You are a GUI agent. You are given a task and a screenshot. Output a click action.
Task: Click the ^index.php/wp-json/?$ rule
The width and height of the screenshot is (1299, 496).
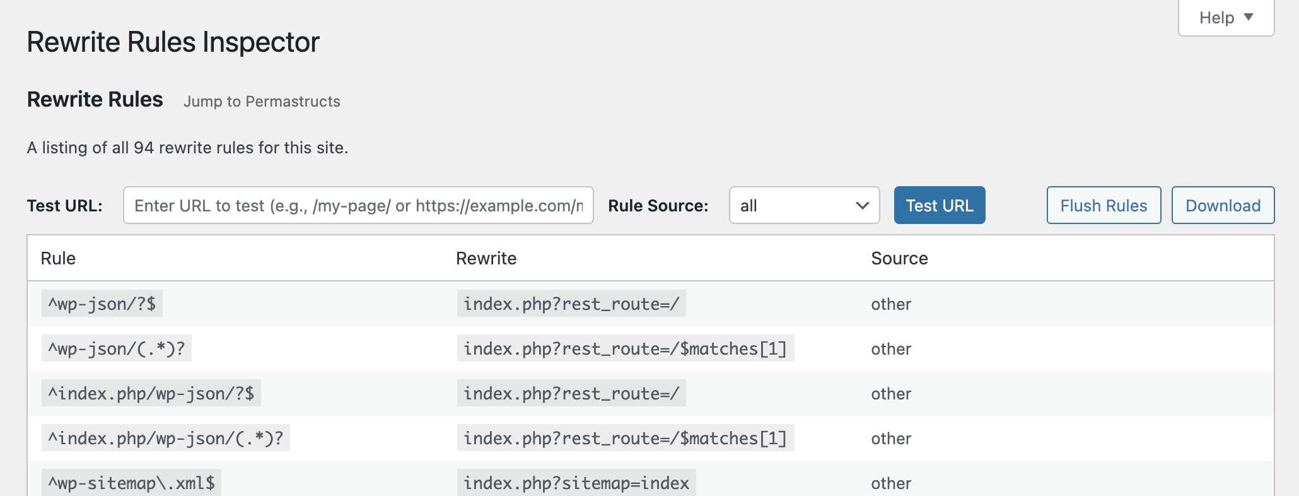click(x=151, y=394)
